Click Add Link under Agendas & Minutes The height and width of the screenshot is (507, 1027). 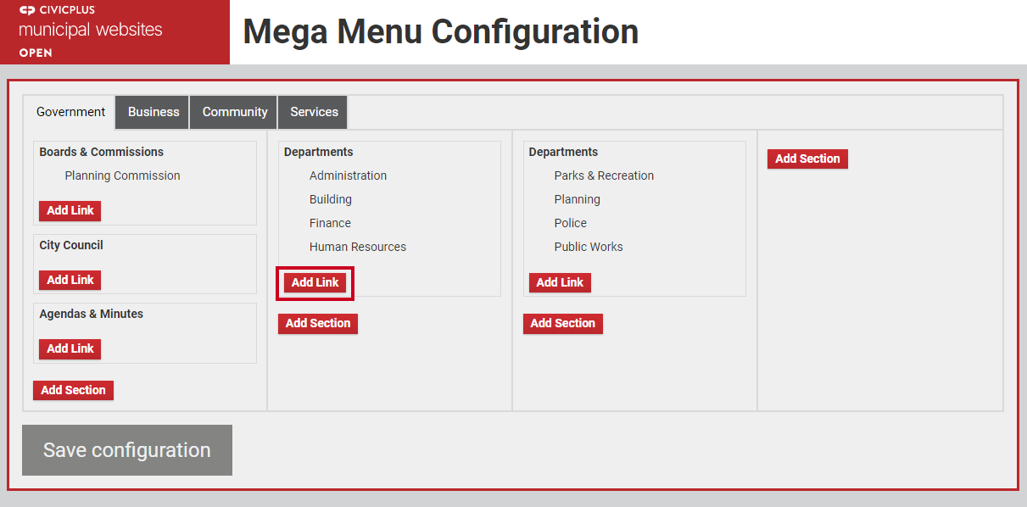[x=70, y=348]
